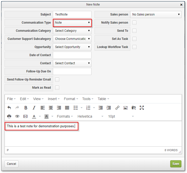Viewport: 187px width, 173px height.
Task: Open the File menu
Action: (11, 99)
